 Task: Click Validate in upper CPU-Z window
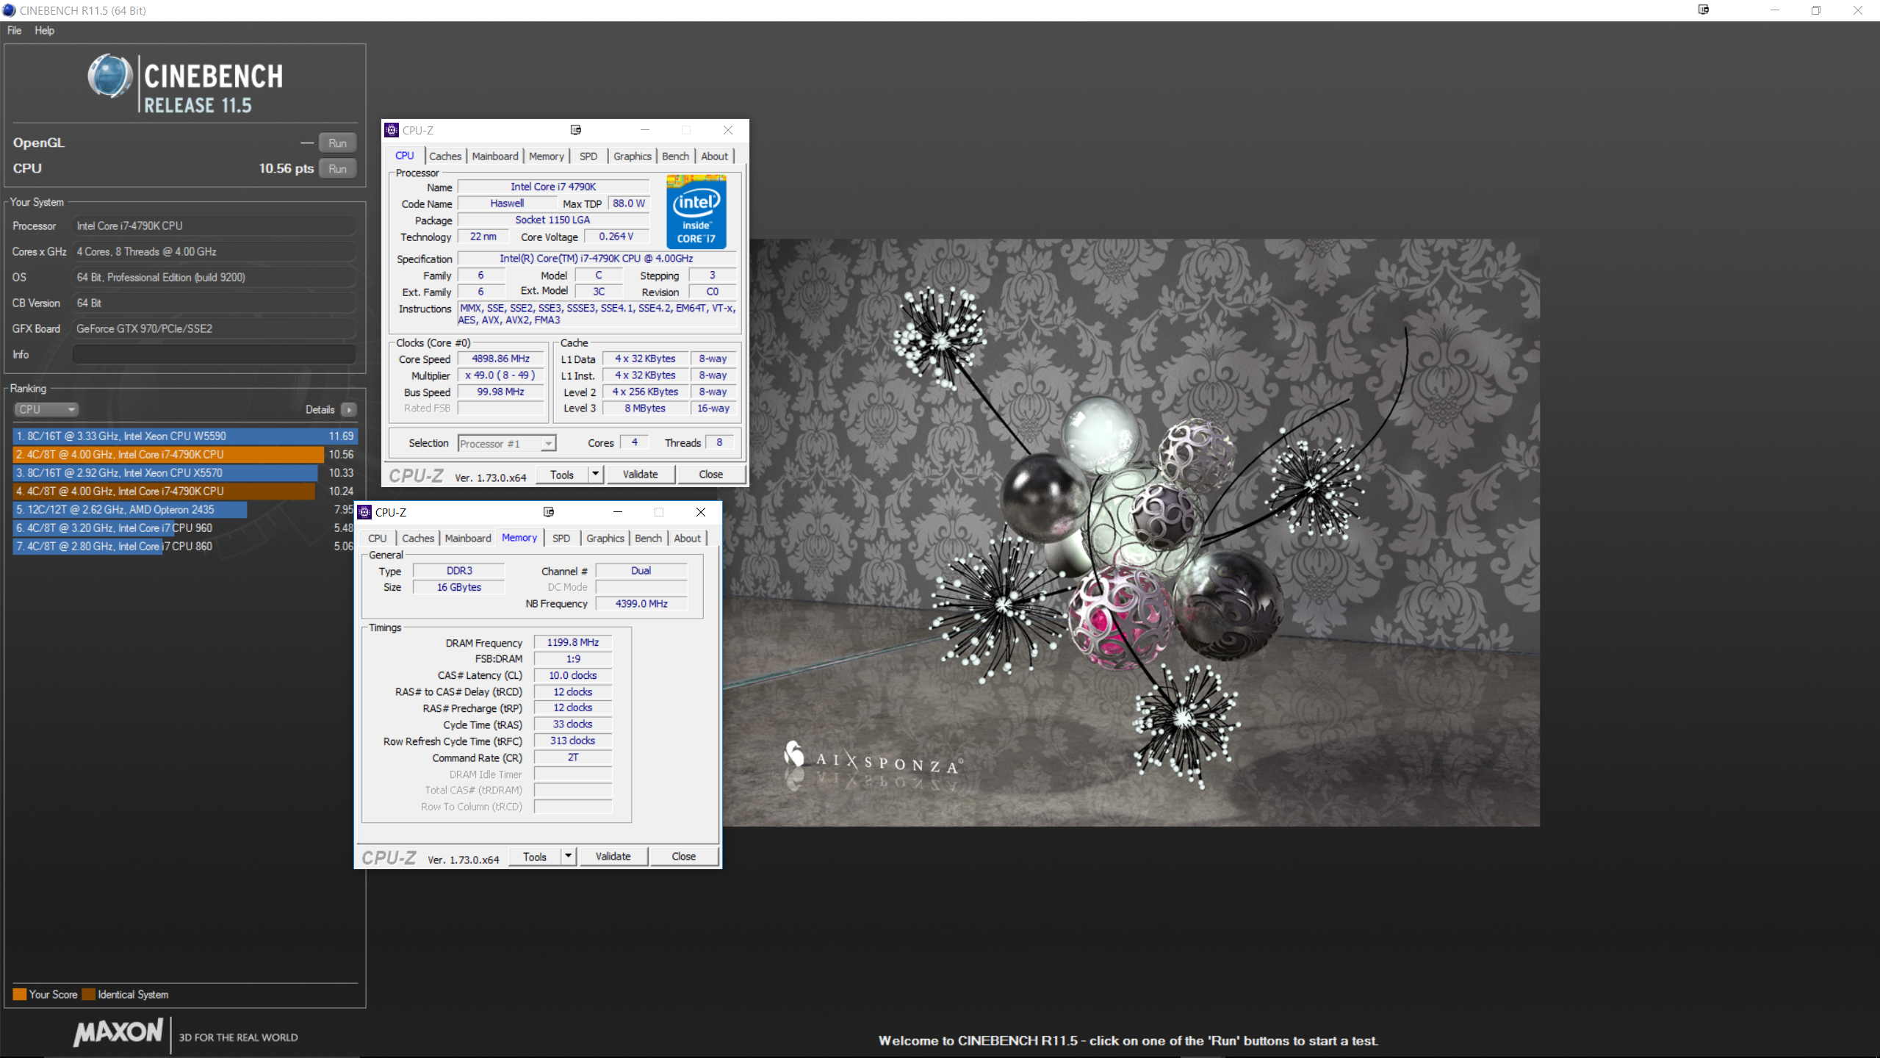[x=641, y=475]
